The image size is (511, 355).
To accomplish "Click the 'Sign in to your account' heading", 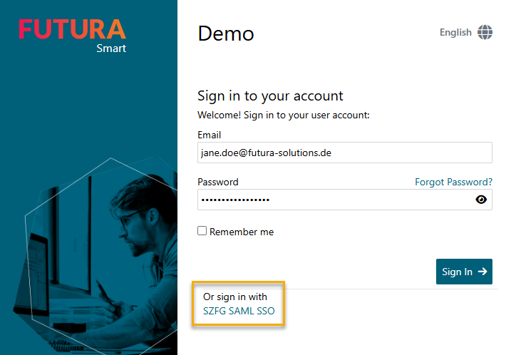I will coord(270,96).
